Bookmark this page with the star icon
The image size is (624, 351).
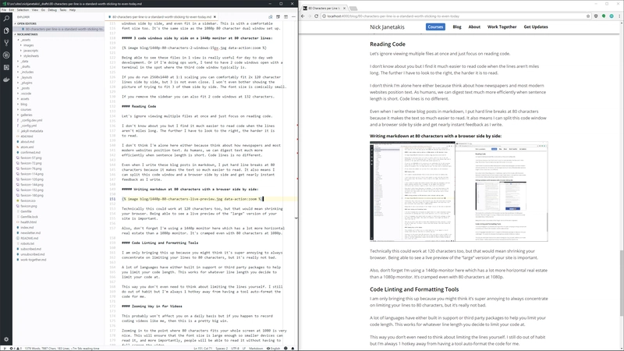coord(588,16)
